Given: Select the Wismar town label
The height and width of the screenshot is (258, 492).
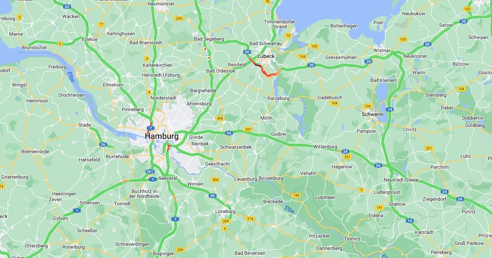Looking at the screenshot, I should coord(381,50).
